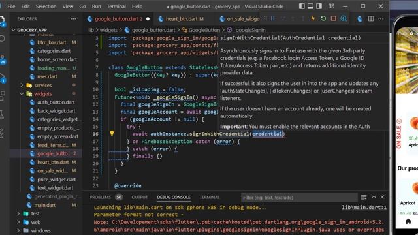Expand the services folder

(42, 86)
